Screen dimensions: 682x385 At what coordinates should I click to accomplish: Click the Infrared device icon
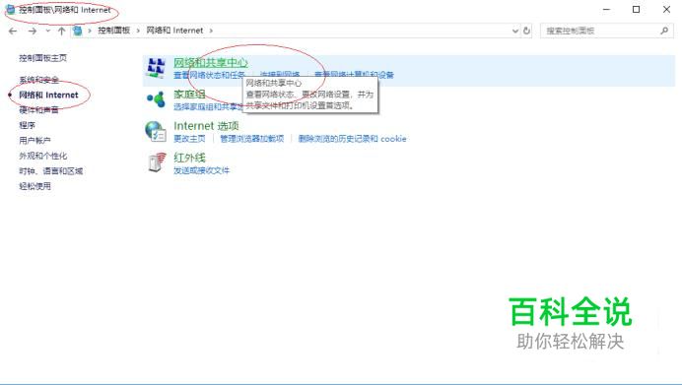[x=157, y=162]
